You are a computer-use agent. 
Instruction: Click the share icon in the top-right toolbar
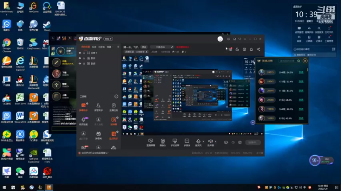[258, 49]
